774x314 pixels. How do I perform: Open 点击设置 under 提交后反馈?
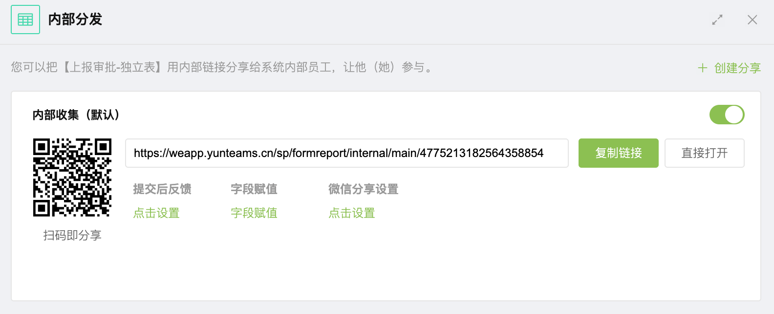(x=156, y=213)
